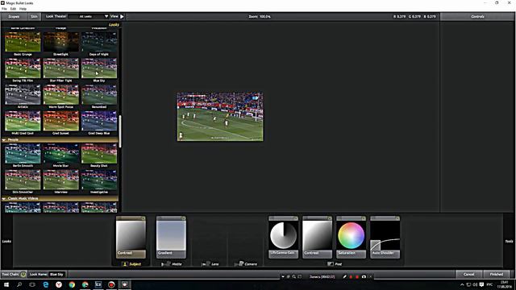Click the Finished button
The height and width of the screenshot is (290, 516).
click(x=497, y=274)
